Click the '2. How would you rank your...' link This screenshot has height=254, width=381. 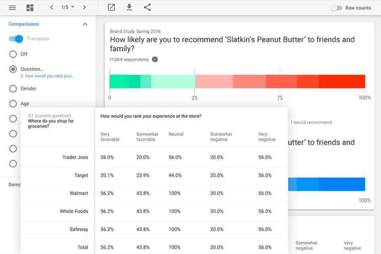(47, 76)
